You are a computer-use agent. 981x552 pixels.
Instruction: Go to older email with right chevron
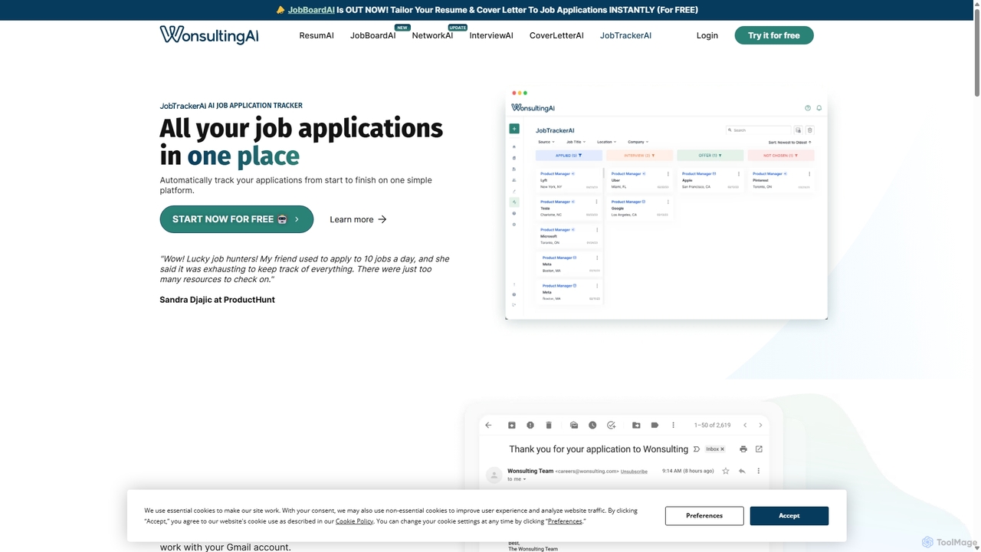(760, 425)
